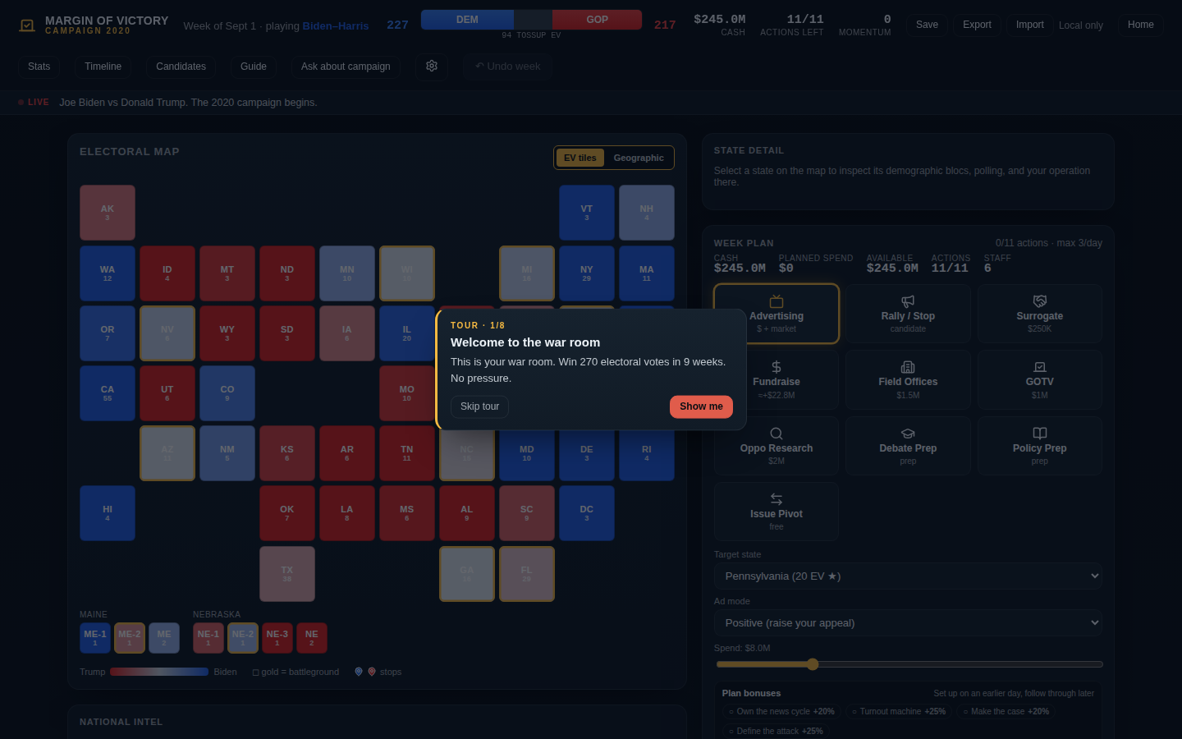
Task: Open Ask about campaign
Action: click(346, 67)
